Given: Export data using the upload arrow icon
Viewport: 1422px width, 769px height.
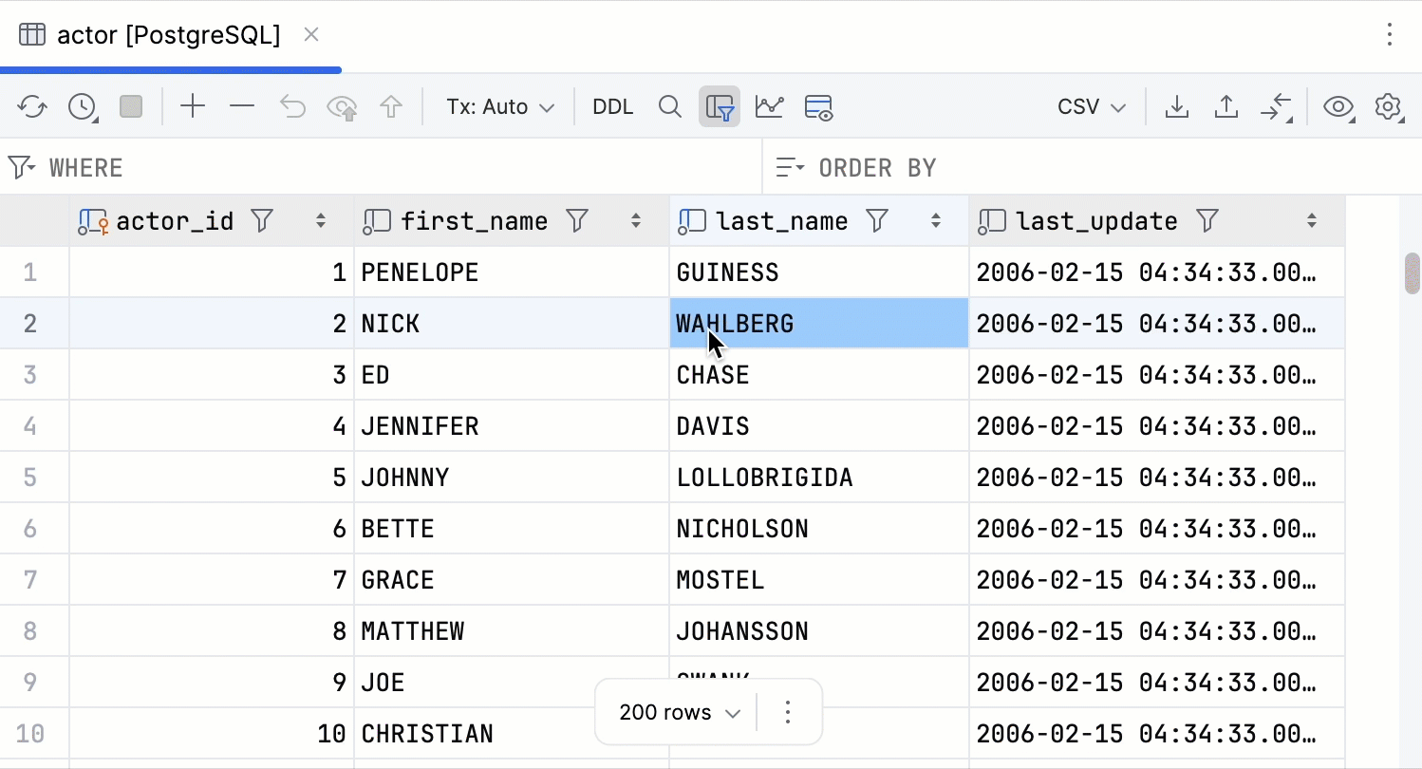Looking at the screenshot, I should click(x=1226, y=106).
